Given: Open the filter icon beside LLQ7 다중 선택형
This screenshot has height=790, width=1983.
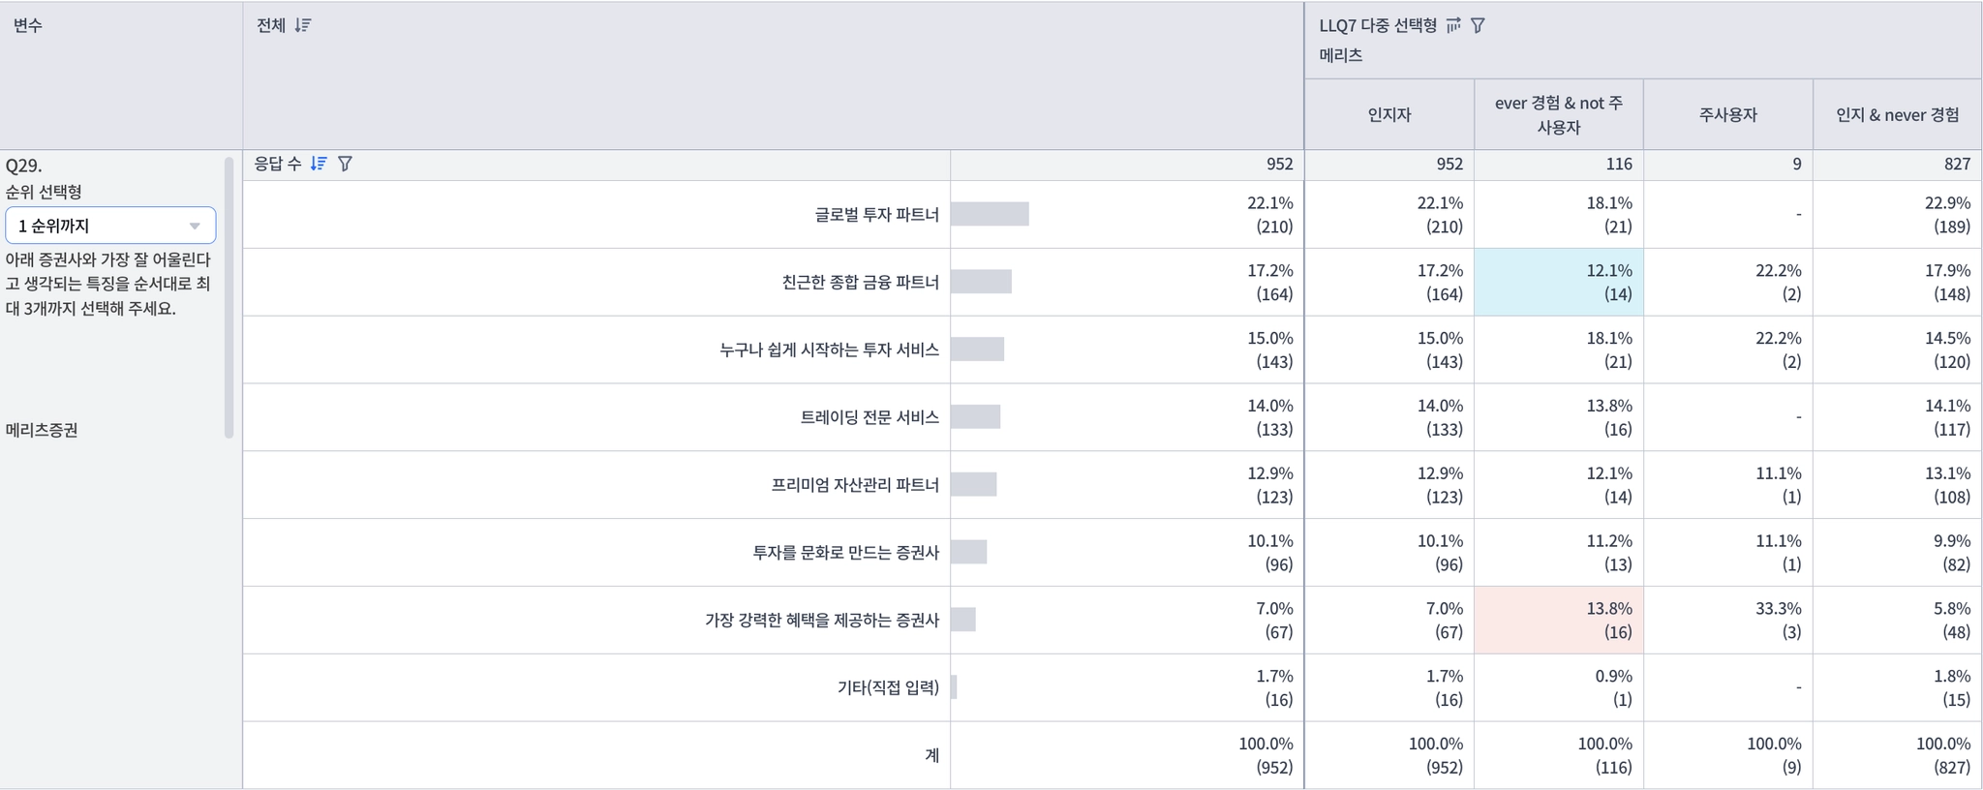Looking at the screenshot, I should tap(1478, 25).
